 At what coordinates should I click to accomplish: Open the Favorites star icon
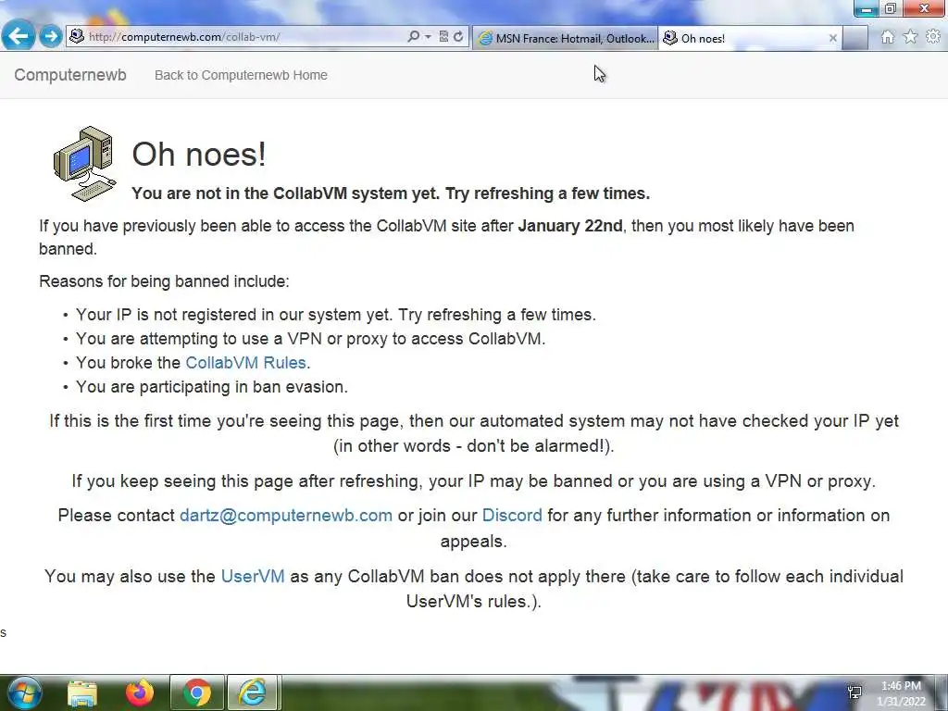[910, 37]
